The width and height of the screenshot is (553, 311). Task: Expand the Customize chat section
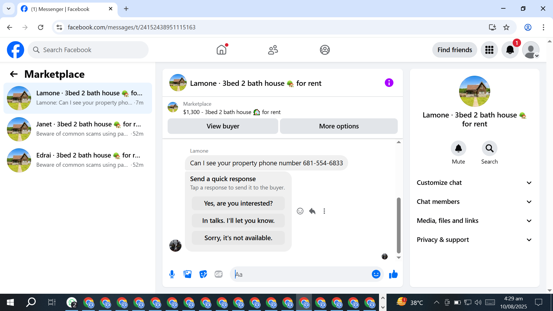(x=474, y=183)
